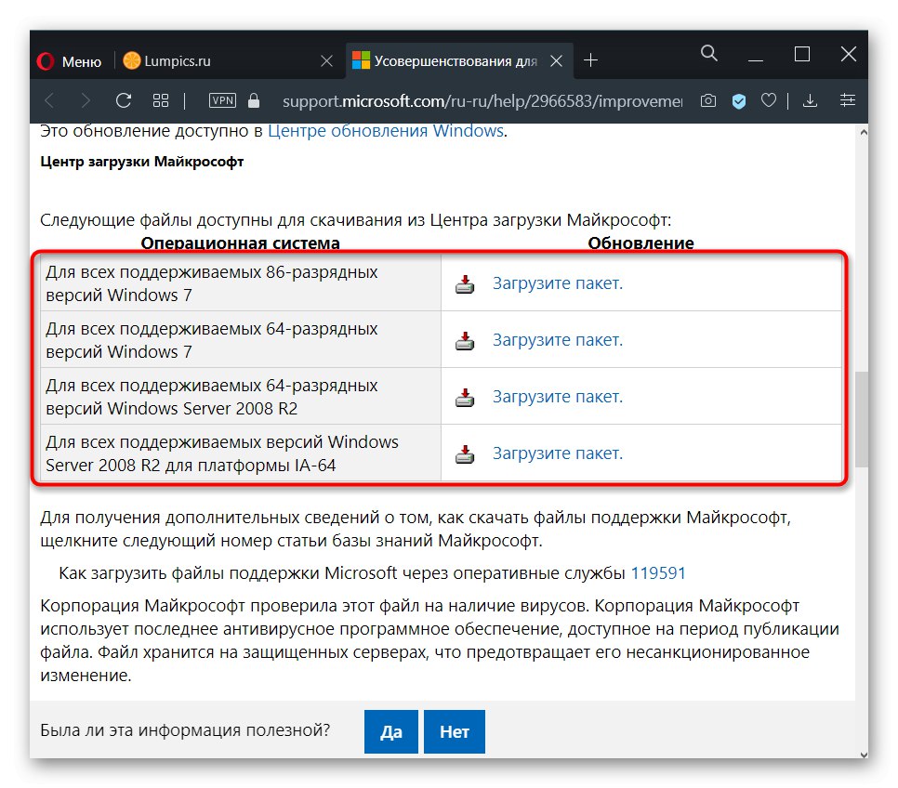The height and width of the screenshot is (788, 898).
Task: Open the ad blocker shield icon
Action: tap(739, 100)
